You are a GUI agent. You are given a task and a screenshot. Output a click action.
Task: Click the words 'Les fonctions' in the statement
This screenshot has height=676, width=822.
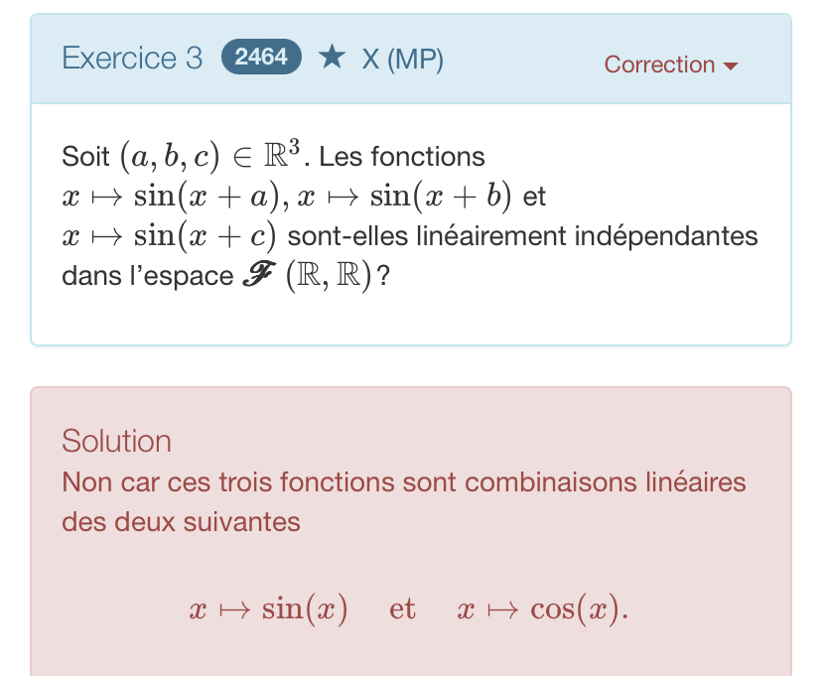tap(403, 158)
